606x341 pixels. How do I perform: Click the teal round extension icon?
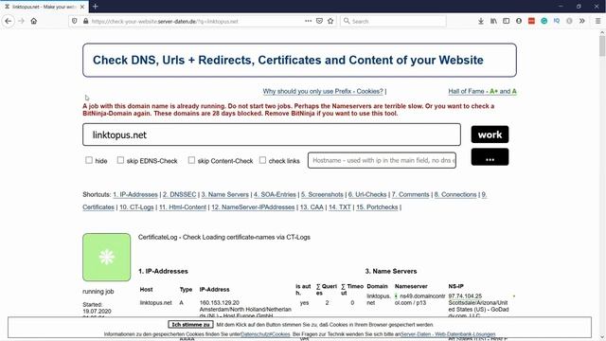pos(544,21)
